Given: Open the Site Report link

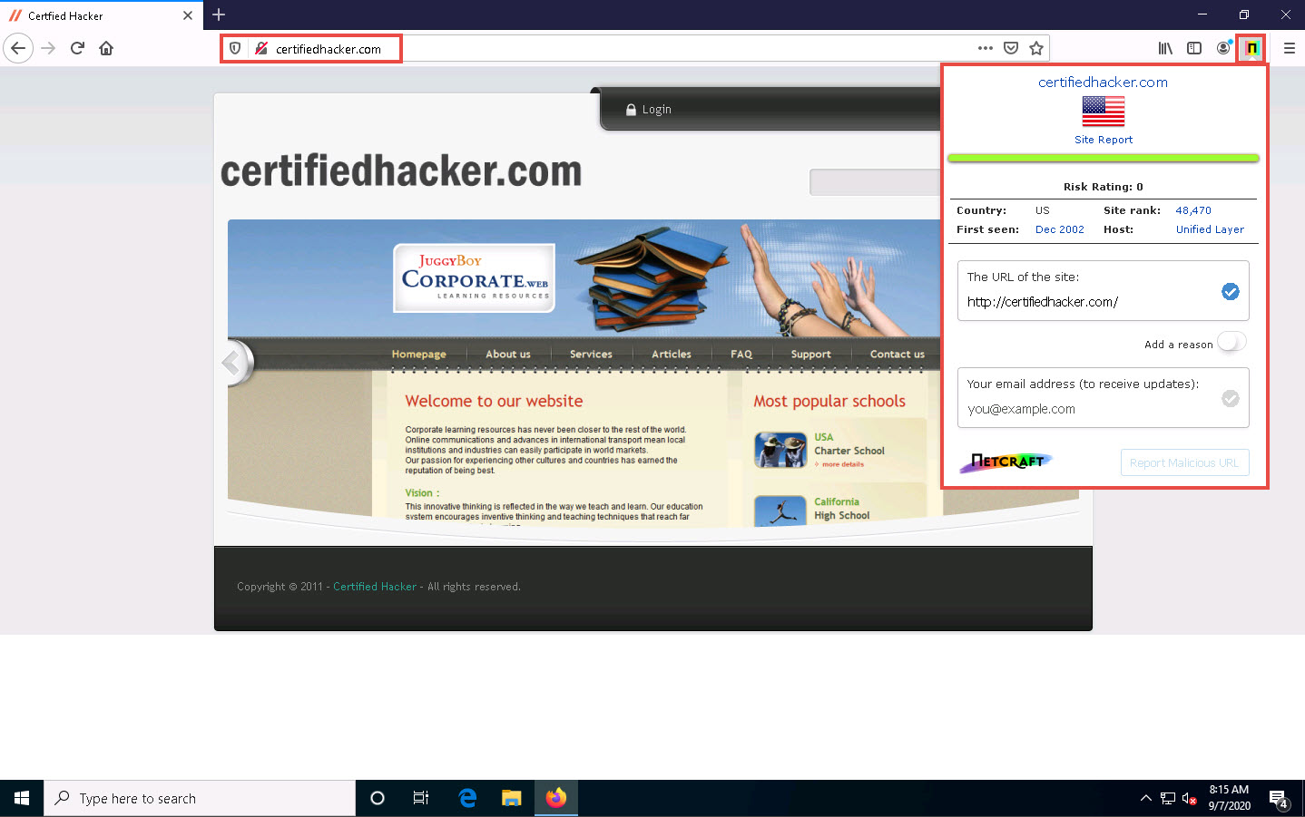Looking at the screenshot, I should point(1104,140).
